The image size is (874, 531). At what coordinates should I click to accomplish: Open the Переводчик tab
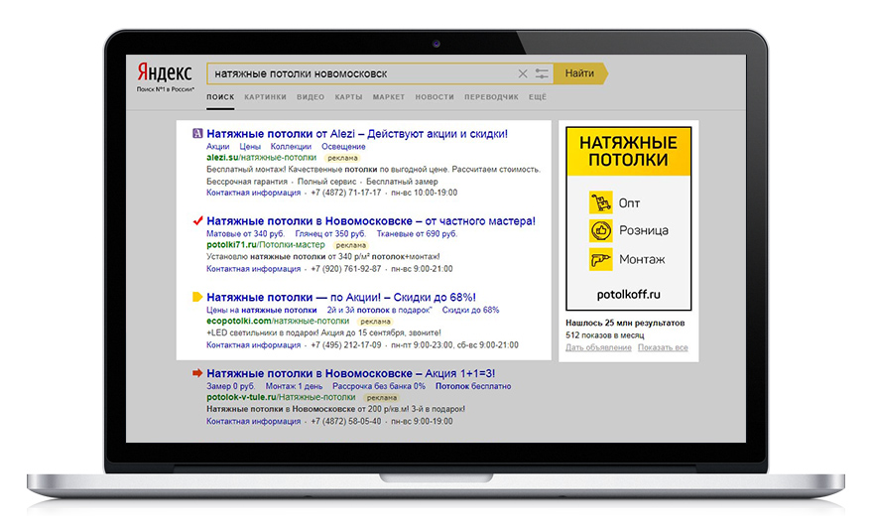click(x=491, y=97)
